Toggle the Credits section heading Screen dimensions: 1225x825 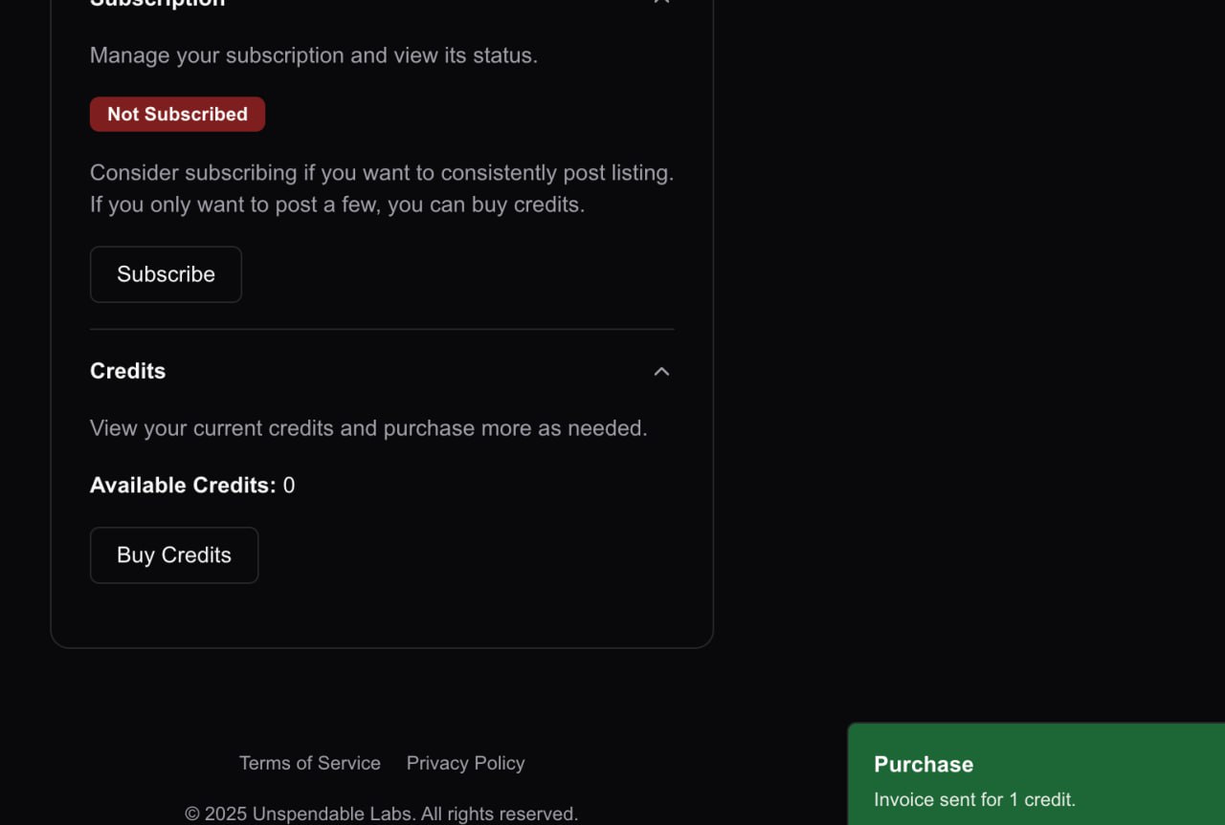tap(127, 371)
